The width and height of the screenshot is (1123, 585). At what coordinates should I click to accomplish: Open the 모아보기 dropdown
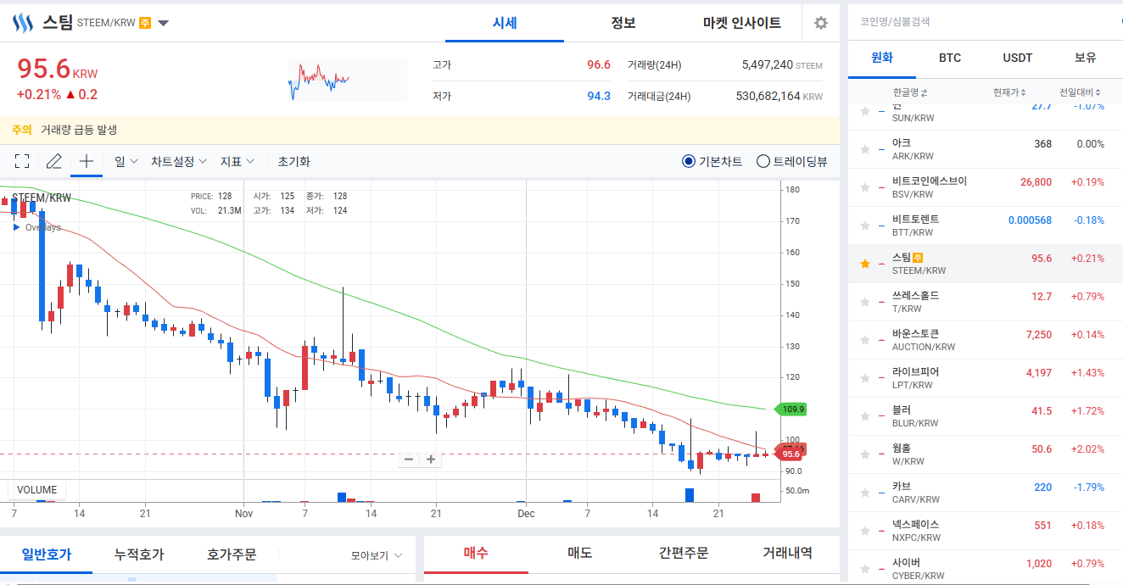click(377, 555)
